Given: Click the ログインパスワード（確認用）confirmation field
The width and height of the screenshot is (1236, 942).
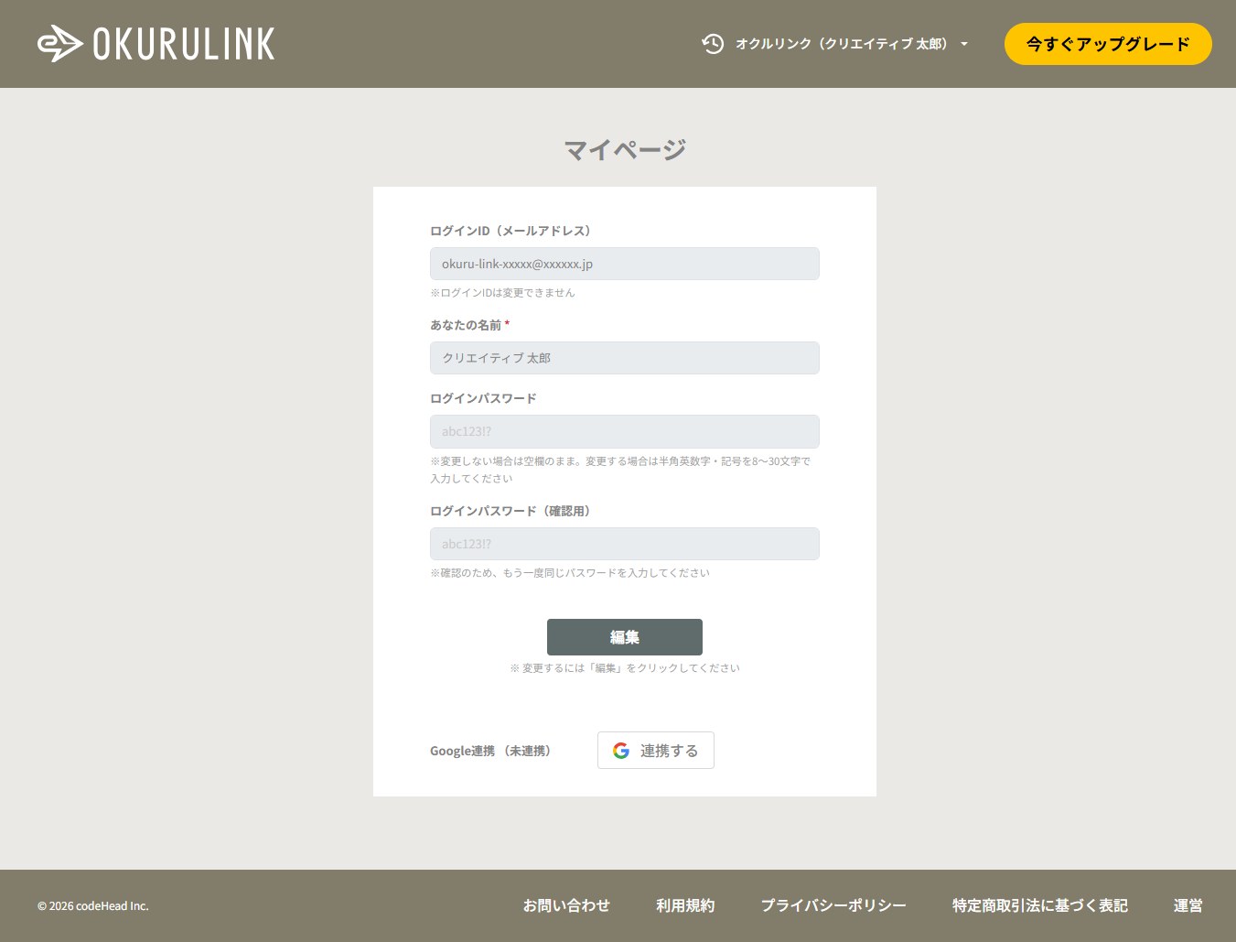Looking at the screenshot, I should (624, 544).
